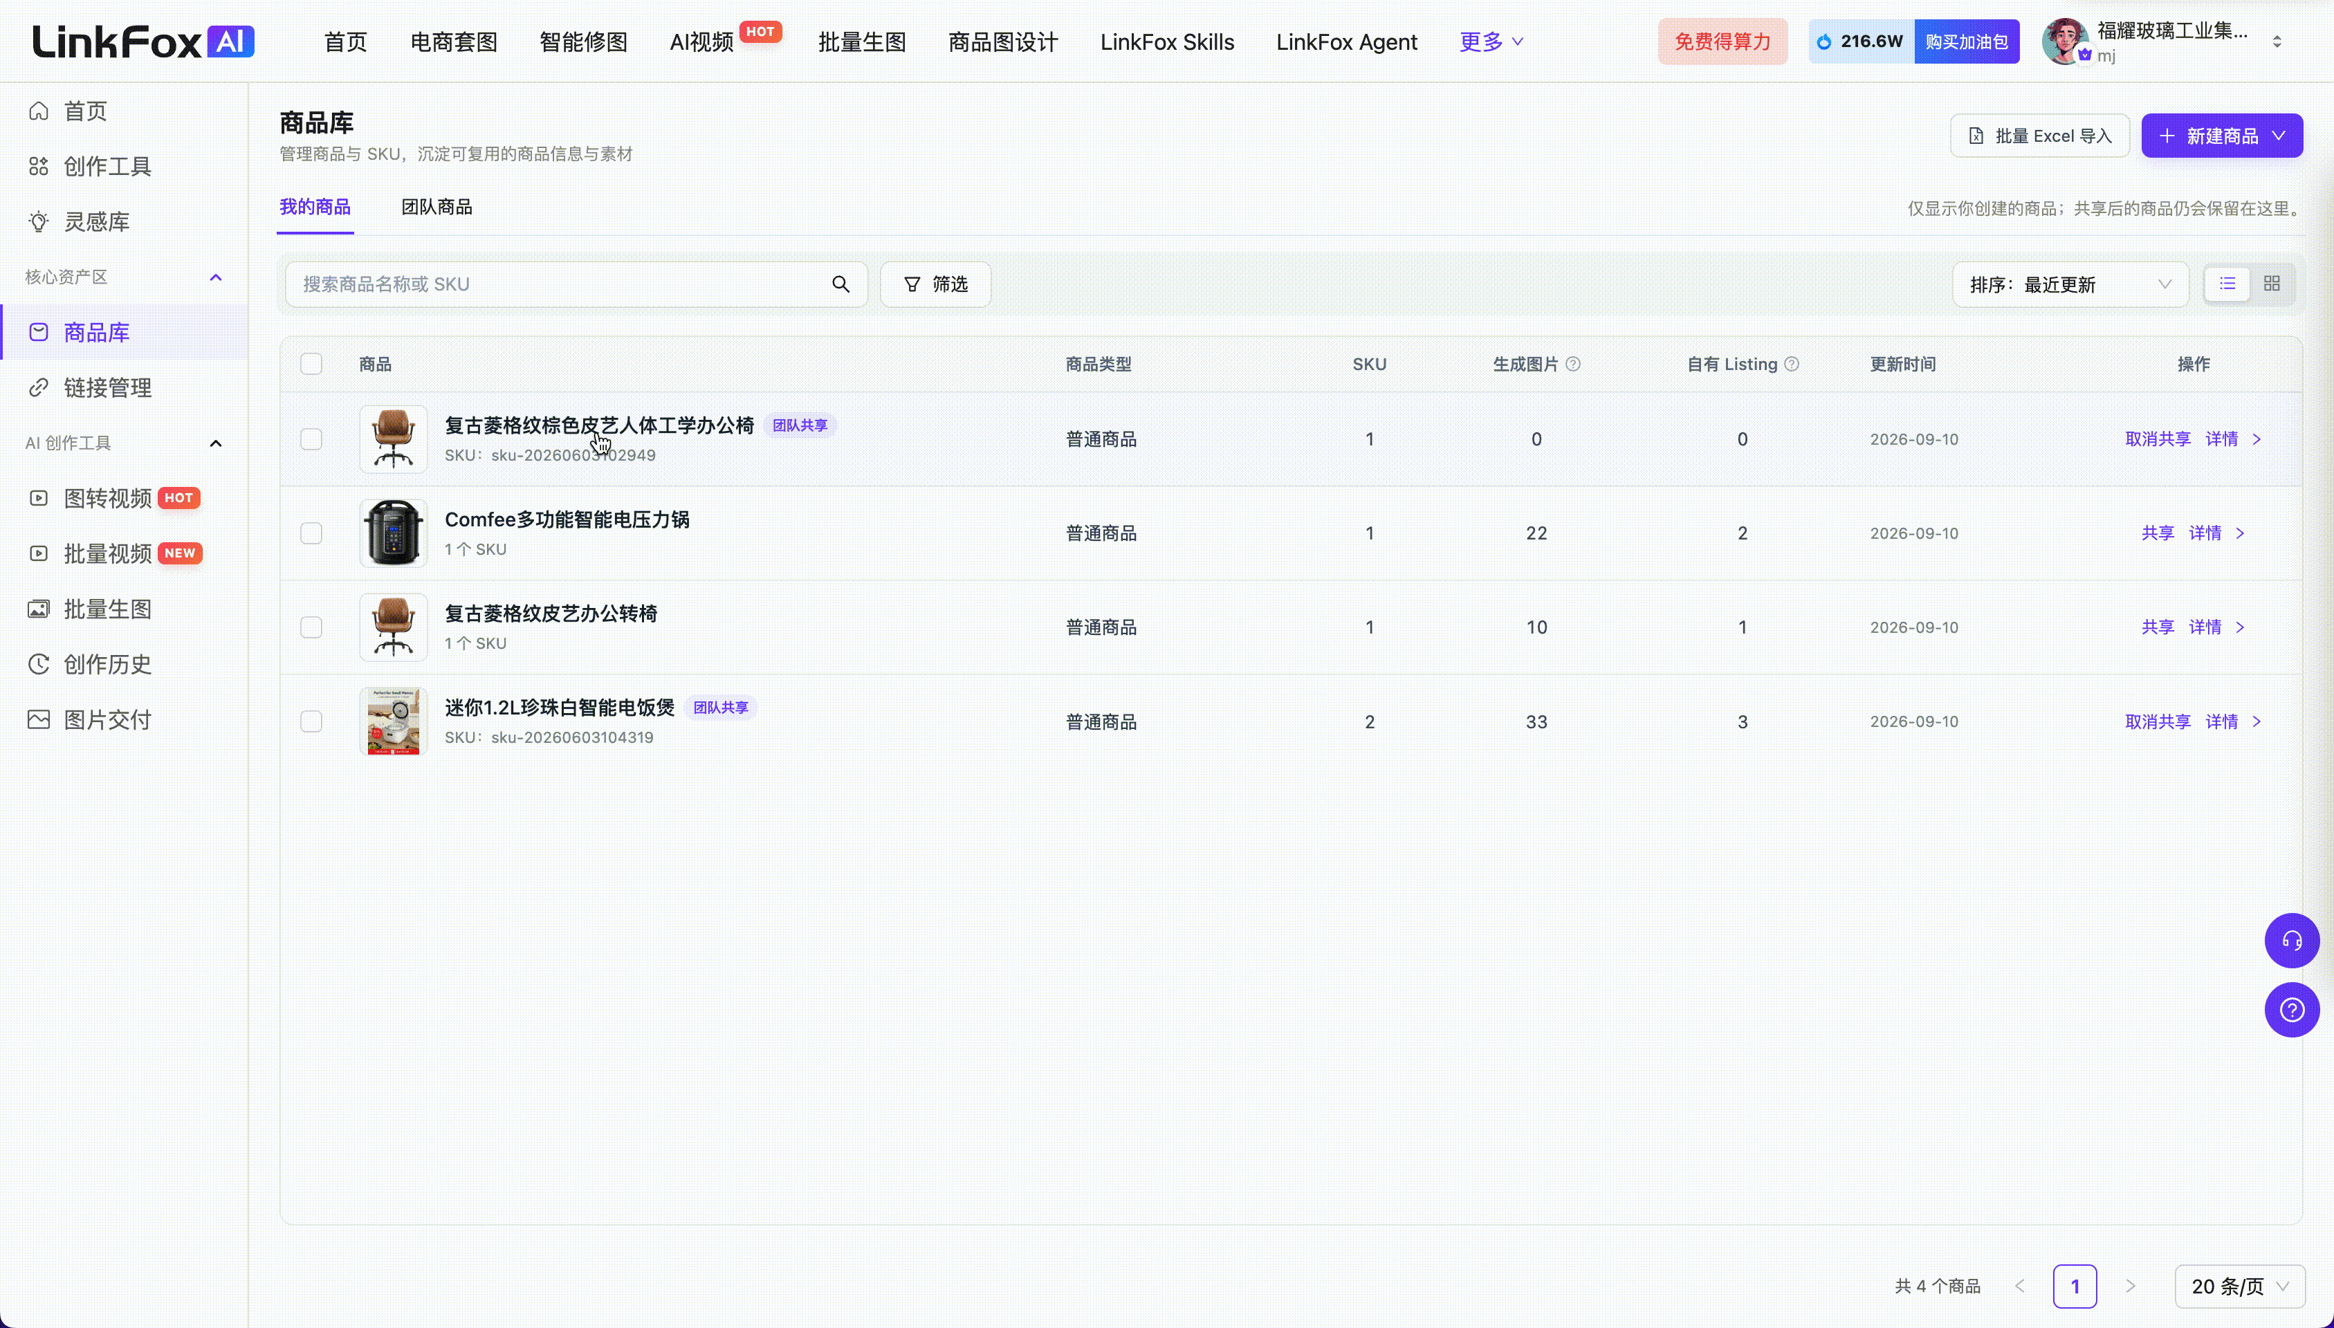Switch to the 团队商品 tab

pyautogui.click(x=437, y=207)
